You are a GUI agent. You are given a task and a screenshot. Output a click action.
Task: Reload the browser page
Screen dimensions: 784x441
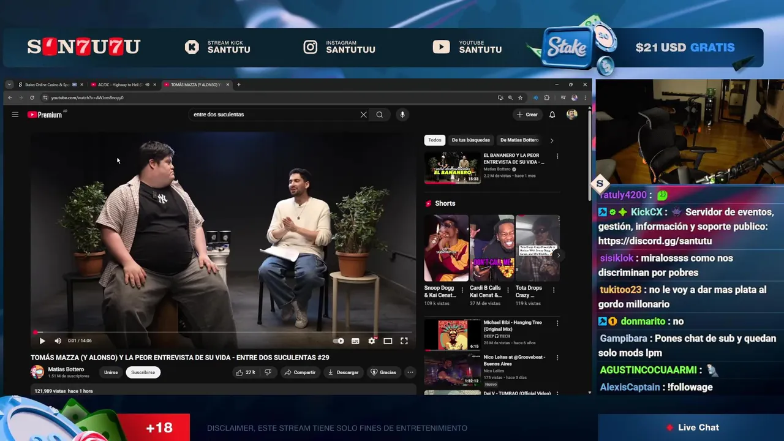[32, 97]
